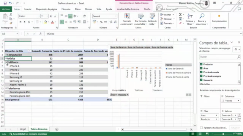Click the AutoSum sigma icon
Viewport: 243px width, 136px height.
pos(180,15)
